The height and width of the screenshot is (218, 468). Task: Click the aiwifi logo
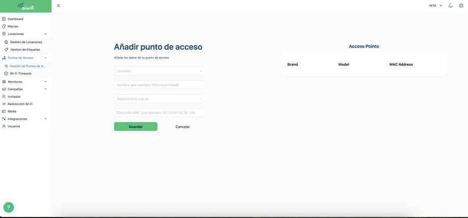click(x=25, y=6)
